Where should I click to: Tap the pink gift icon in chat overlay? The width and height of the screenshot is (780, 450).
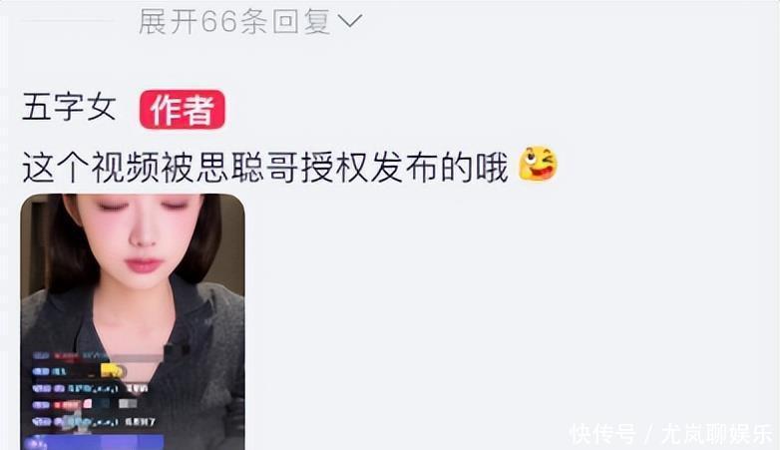[88, 404]
